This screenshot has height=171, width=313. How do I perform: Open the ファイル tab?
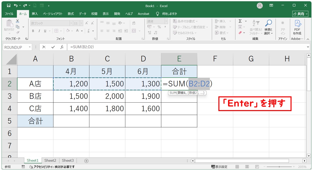click(9, 14)
